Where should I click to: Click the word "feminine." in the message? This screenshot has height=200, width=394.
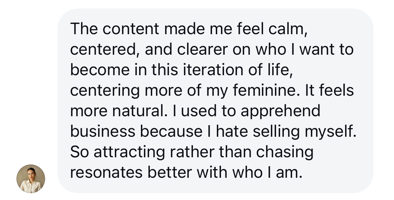tap(266, 90)
